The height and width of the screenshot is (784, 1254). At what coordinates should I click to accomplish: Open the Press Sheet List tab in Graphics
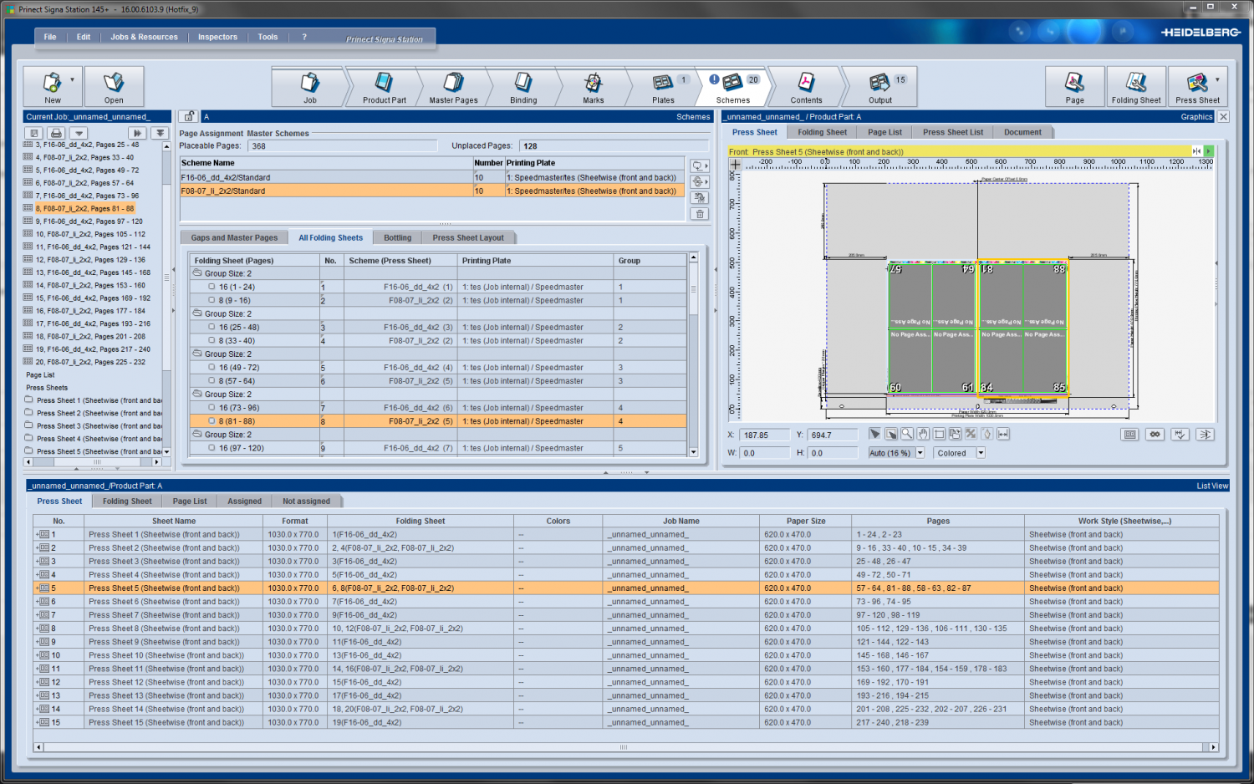click(953, 132)
